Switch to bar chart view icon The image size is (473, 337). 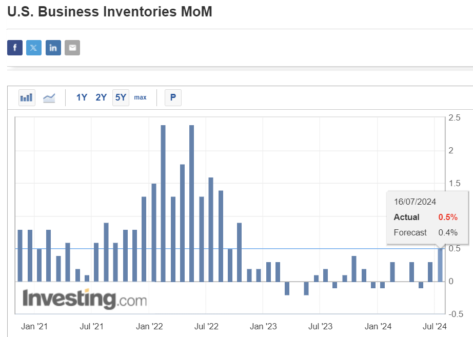pos(27,97)
